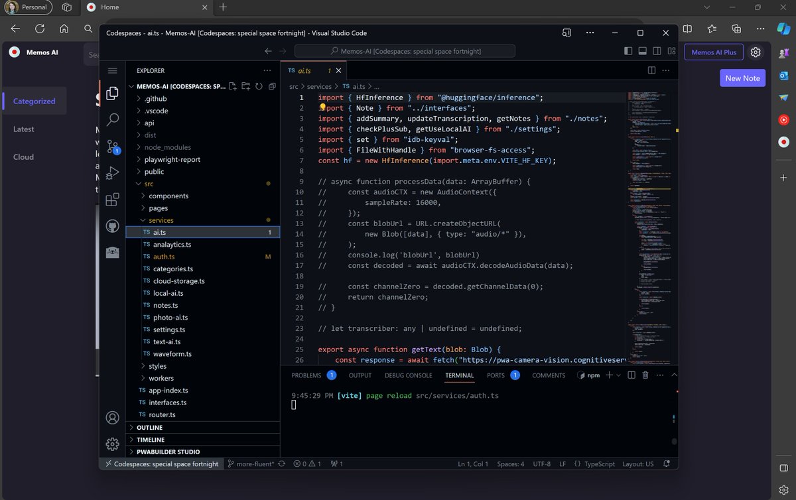
Task: Open the Extensions view
Action: point(112,199)
